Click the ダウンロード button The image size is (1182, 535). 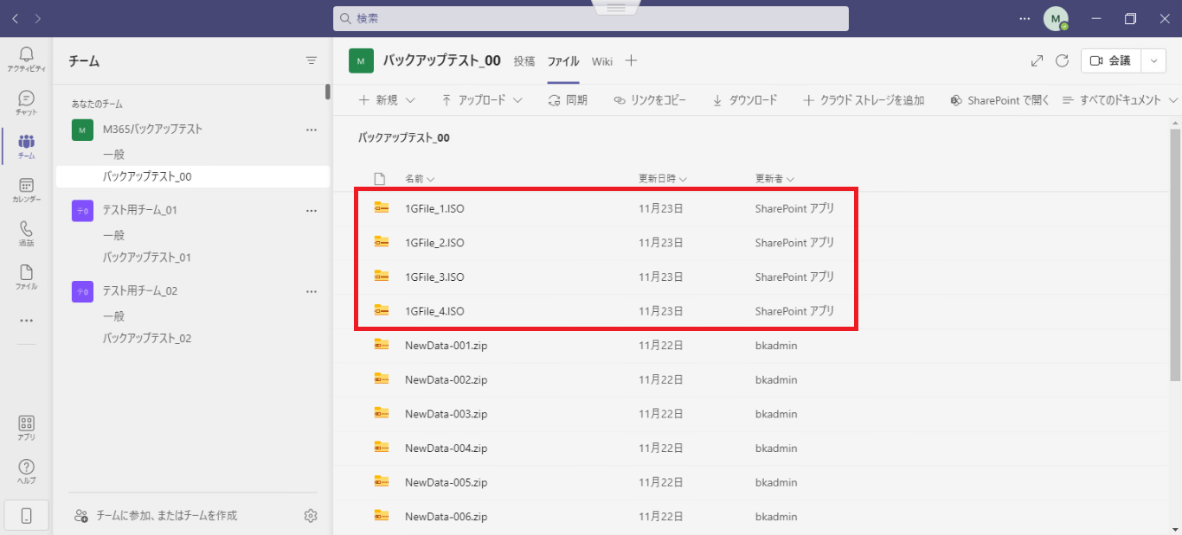(x=744, y=100)
